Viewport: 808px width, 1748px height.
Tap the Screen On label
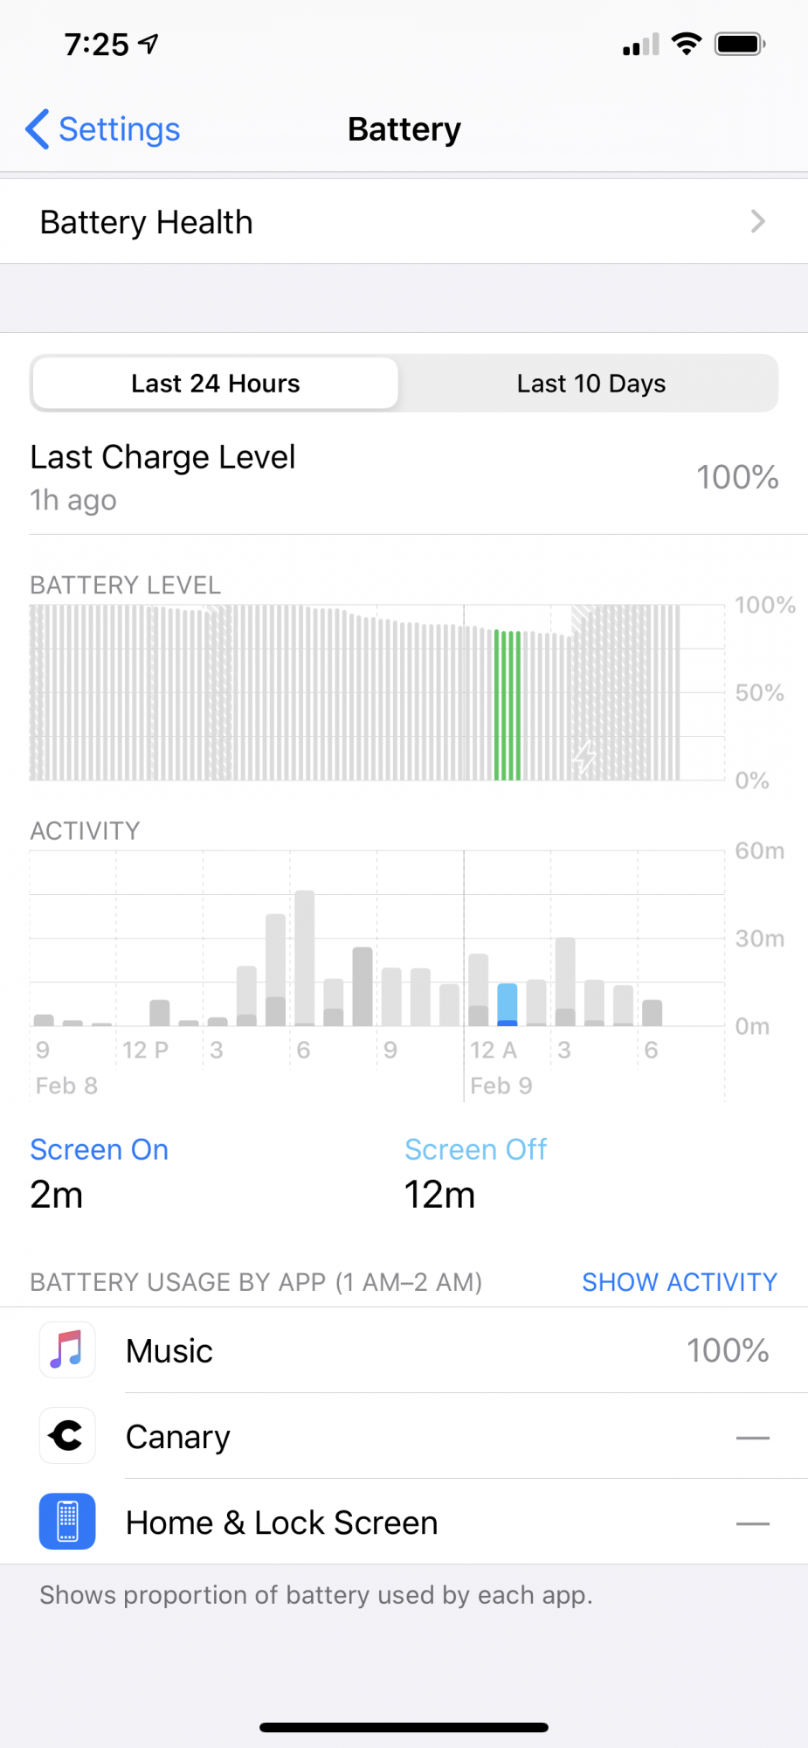click(100, 1150)
